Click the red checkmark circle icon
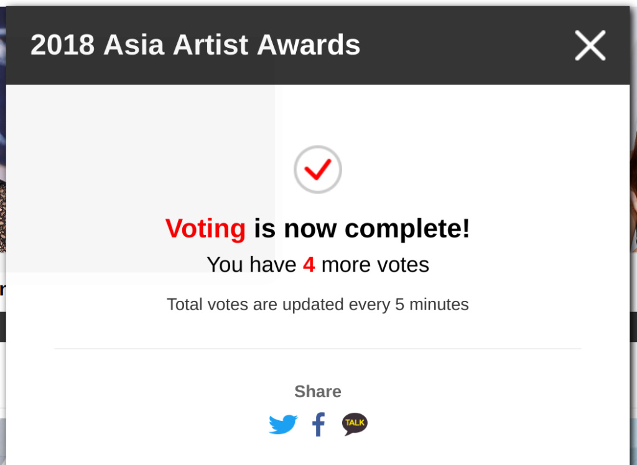The image size is (637, 465). click(318, 169)
